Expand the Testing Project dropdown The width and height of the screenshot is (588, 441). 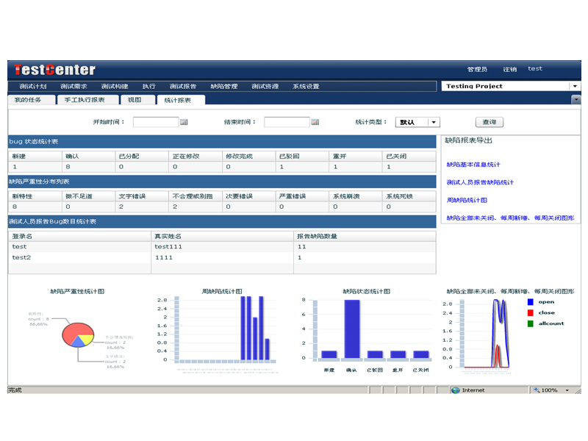(574, 86)
